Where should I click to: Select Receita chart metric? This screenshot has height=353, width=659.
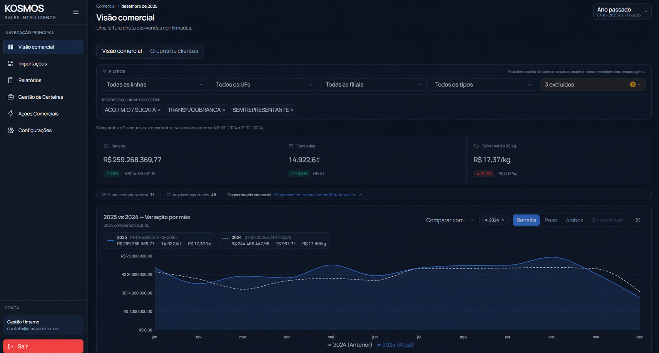(526, 220)
